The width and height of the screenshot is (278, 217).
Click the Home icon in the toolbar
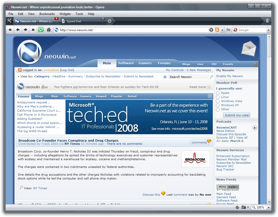(48, 30)
